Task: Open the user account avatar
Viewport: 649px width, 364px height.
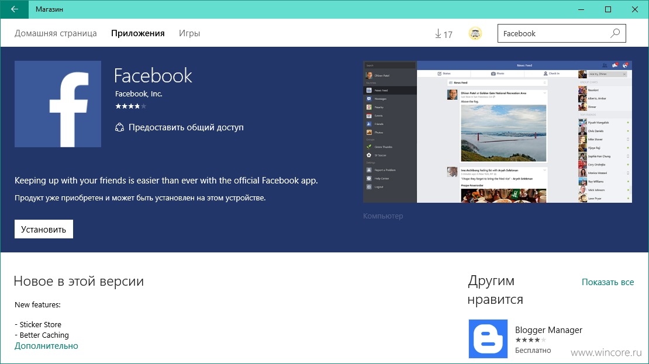Action: 475,33
